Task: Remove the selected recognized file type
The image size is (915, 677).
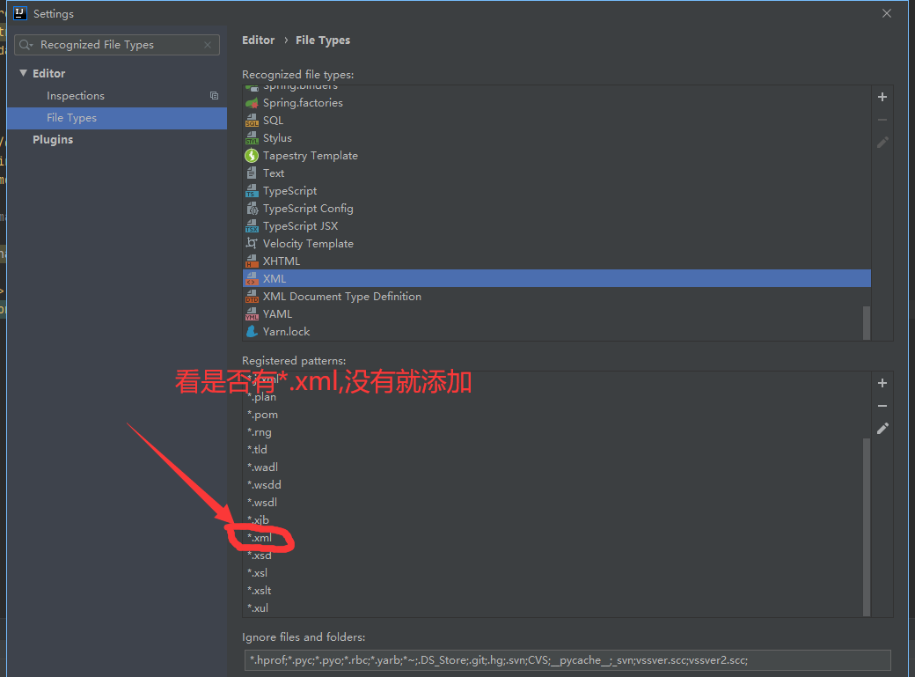Action: (x=882, y=120)
